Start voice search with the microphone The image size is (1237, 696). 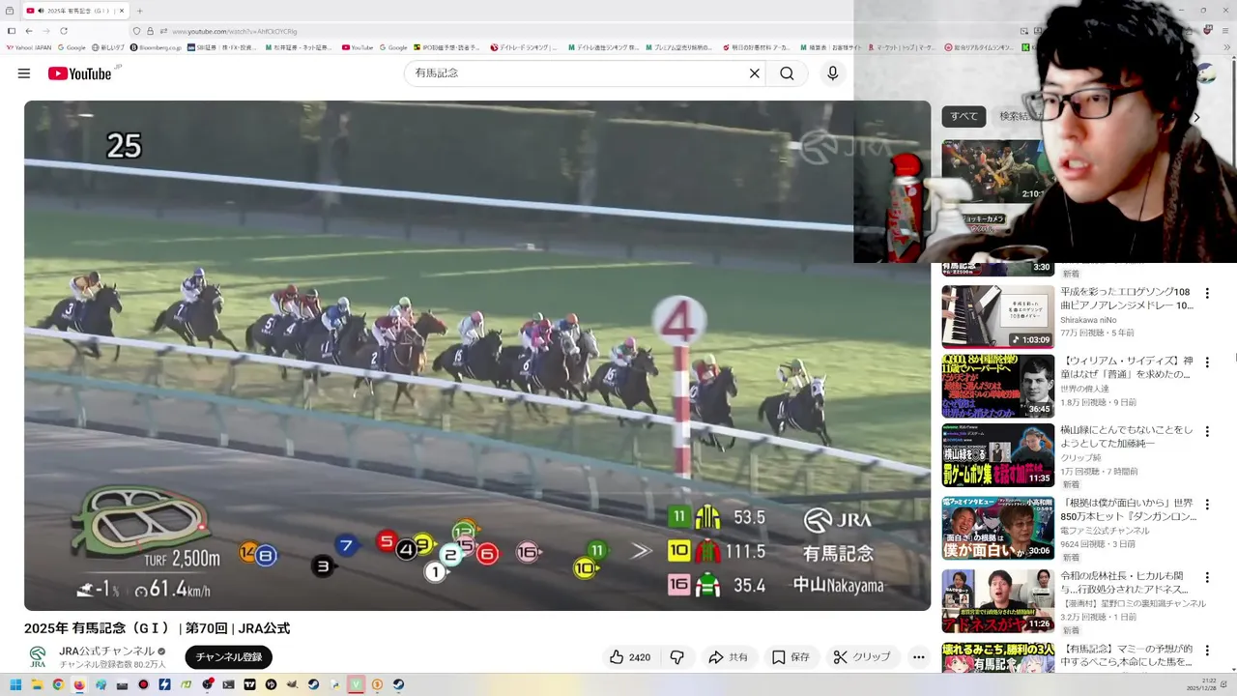(x=832, y=73)
